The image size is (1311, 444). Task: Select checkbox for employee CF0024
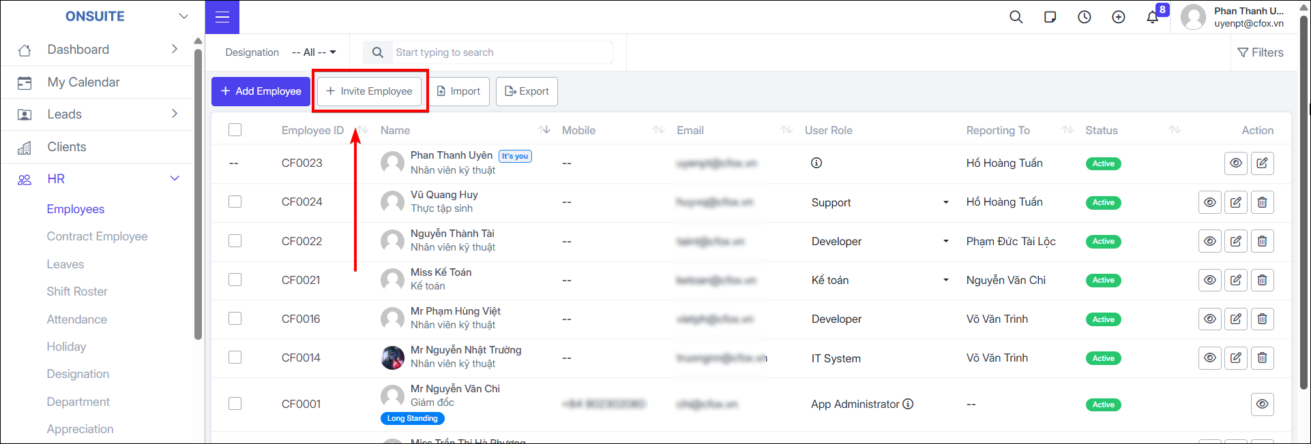(x=235, y=202)
